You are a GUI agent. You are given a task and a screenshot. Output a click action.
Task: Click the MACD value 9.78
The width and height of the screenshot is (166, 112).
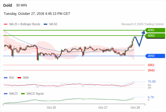pyautogui.click(x=151, y=97)
